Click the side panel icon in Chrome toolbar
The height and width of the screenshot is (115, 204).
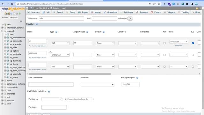(x=192, y=4)
